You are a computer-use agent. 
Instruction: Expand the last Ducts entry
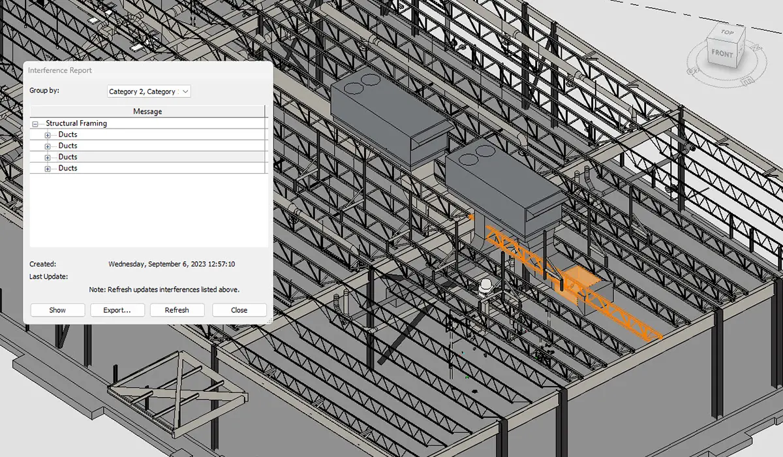[48, 169]
